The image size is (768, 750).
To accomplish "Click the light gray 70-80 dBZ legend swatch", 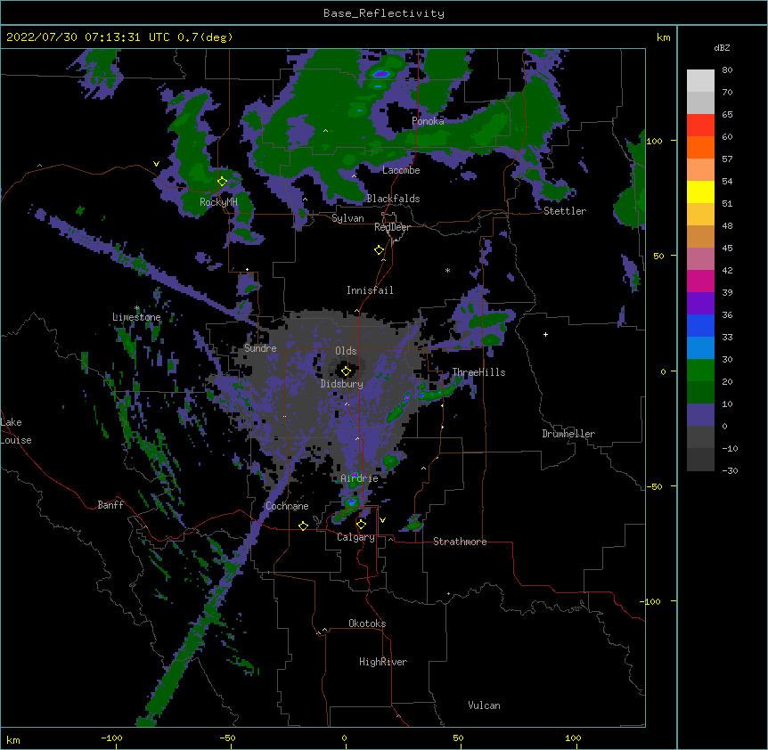I will pyautogui.click(x=700, y=81).
